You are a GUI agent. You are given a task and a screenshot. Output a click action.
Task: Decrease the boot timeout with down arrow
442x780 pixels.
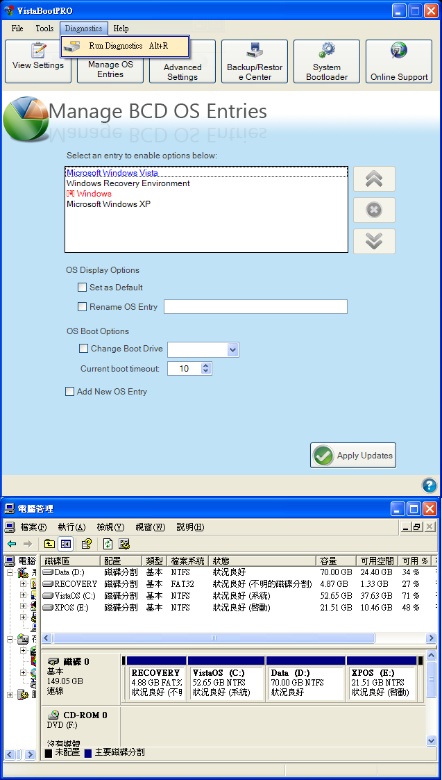tap(206, 372)
